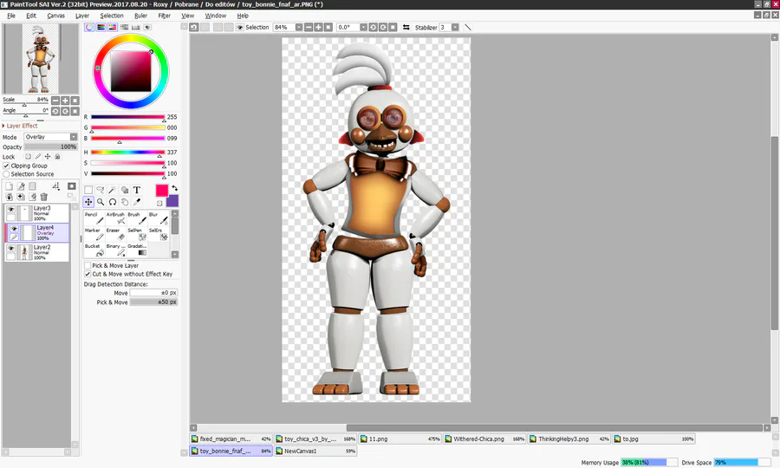Switch to the Withered-Chica.png document tab

(x=484, y=439)
